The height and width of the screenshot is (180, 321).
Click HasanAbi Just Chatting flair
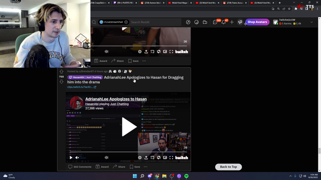85,77
